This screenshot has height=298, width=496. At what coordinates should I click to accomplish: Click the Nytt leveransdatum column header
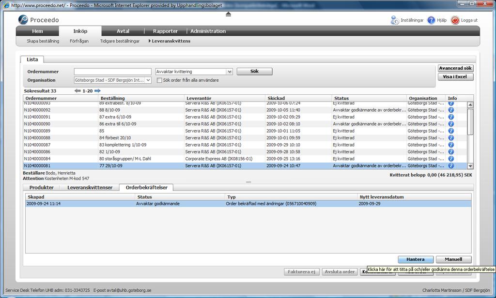(415, 197)
